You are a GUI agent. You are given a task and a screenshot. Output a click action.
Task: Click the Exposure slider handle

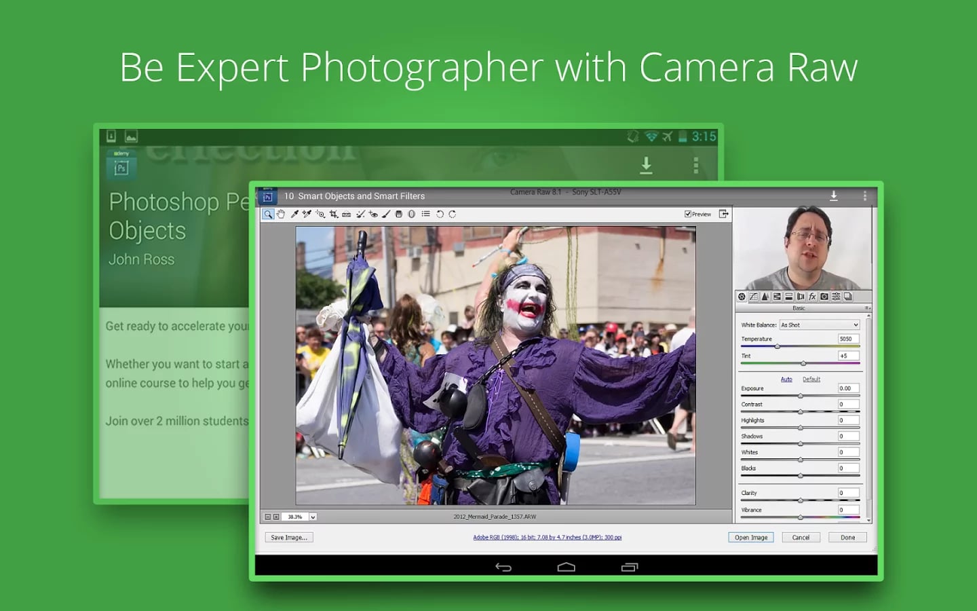click(801, 396)
